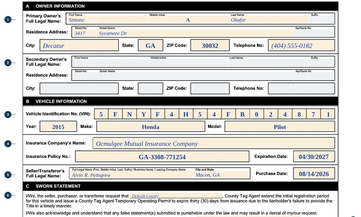Click the State field containing 'GA'
361x217 pixels.
click(x=151, y=45)
